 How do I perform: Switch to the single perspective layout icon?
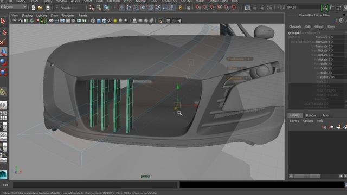[4, 105]
